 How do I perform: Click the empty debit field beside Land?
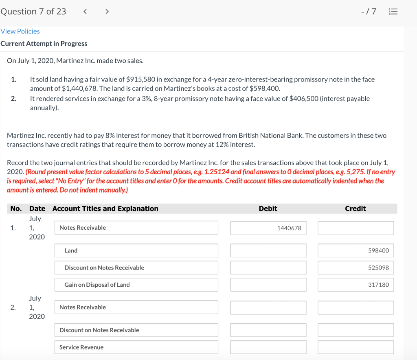tap(268, 250)
